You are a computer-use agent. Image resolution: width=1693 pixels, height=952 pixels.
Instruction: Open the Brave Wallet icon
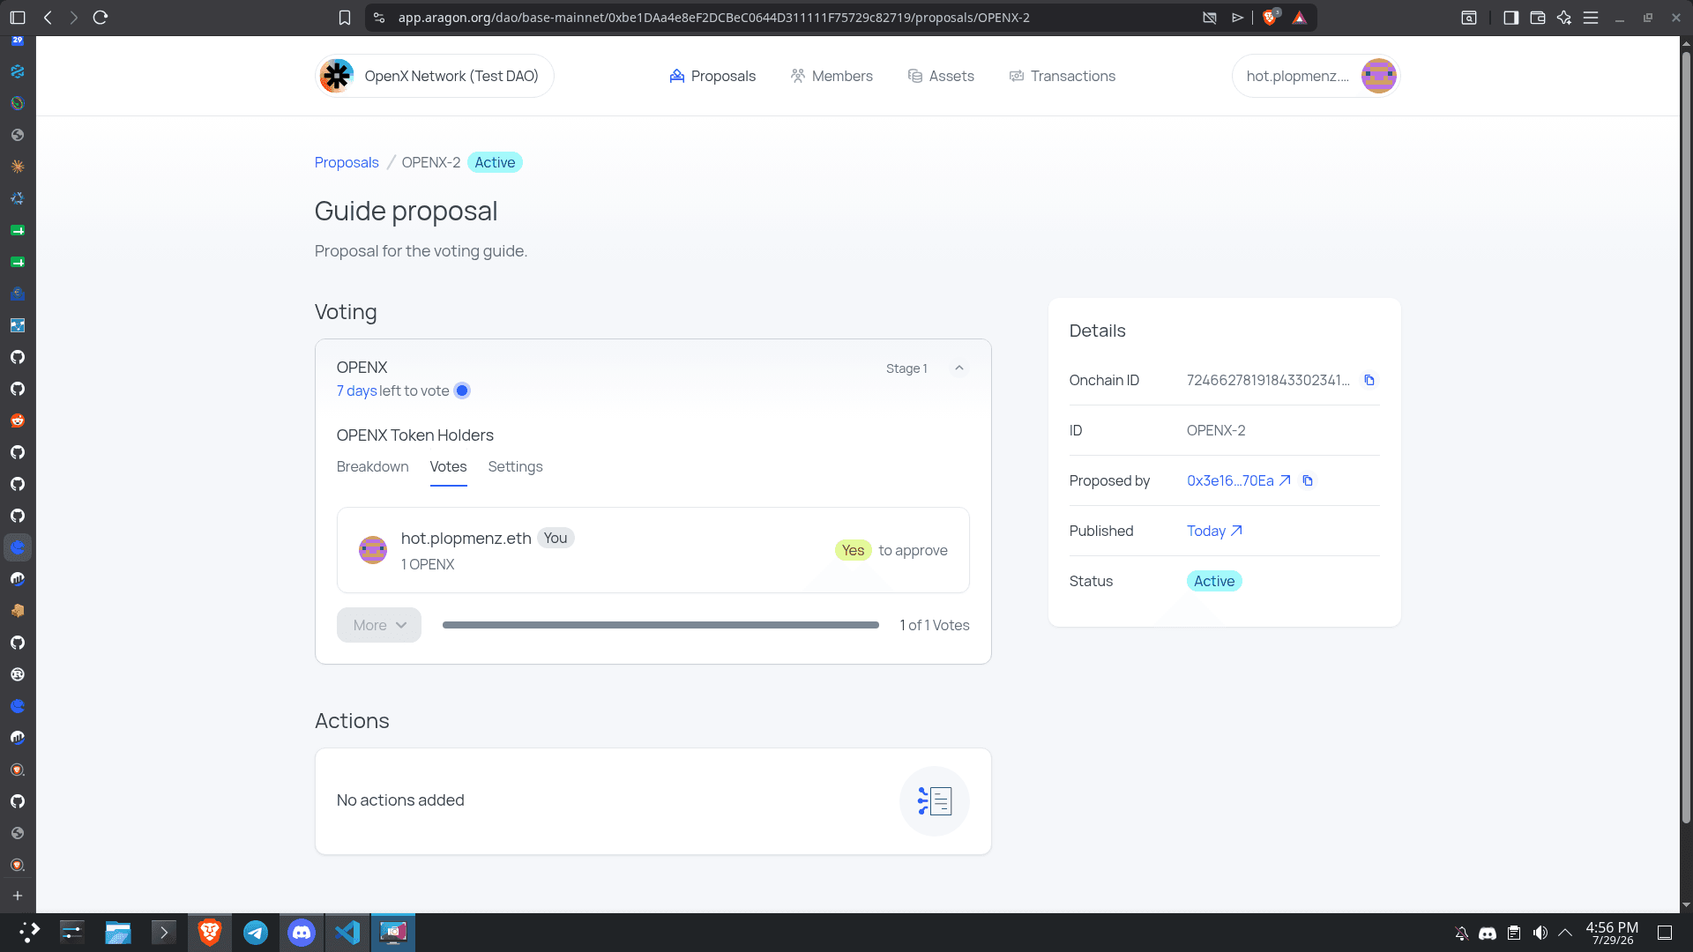point(1537,18)
